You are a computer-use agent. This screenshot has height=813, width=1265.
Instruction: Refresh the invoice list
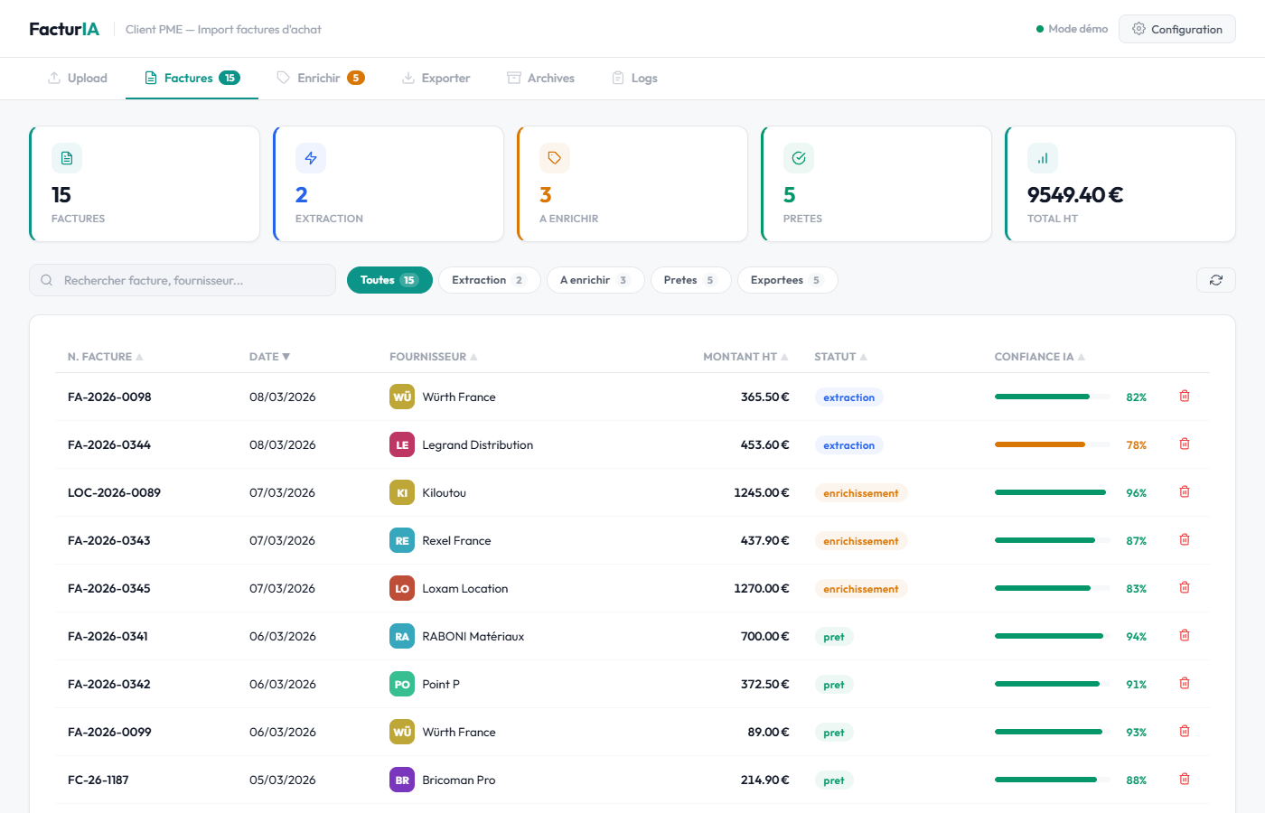pos(1216,280)
